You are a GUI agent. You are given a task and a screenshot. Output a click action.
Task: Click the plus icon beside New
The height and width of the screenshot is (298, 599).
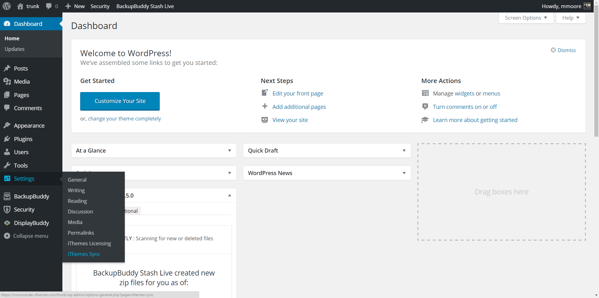click(68, 6)
